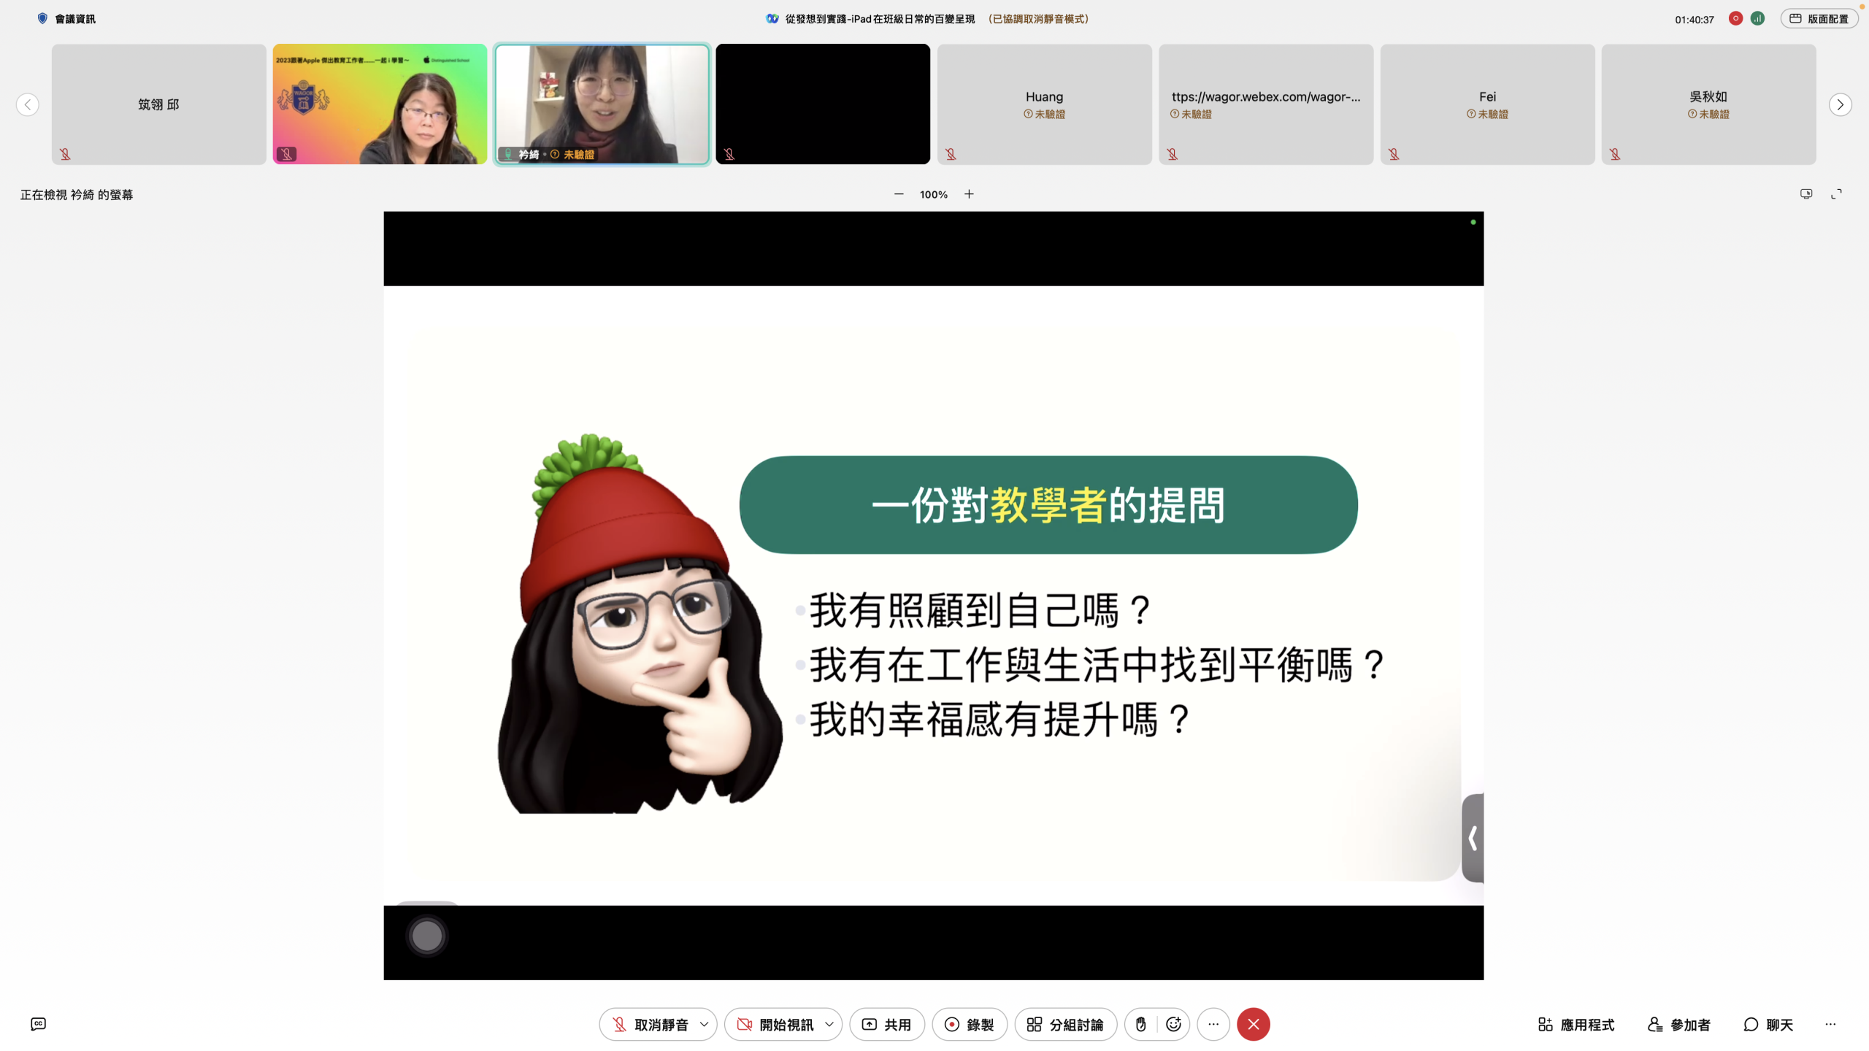Toggle recording with 錄製 button
The image size is (1869, 1051).
click(x=969, y=1024)
